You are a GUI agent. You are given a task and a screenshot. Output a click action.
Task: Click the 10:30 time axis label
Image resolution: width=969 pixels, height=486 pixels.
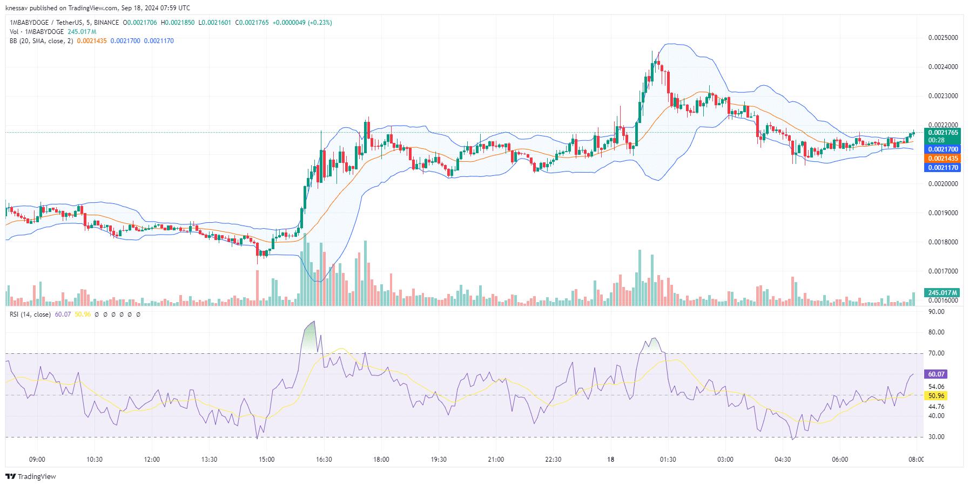click(x=95, y=460)
